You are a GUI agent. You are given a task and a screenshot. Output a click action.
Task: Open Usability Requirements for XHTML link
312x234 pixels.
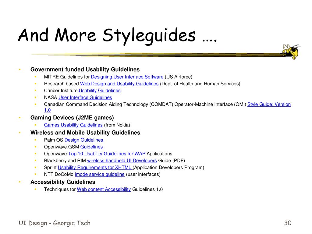[95, 168]
